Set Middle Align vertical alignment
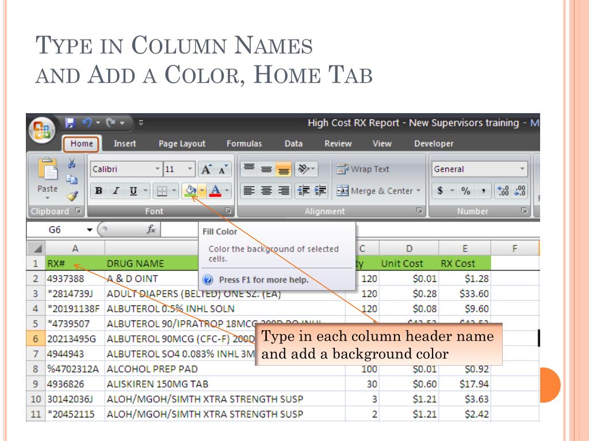Image resolution: width=589 pixels, height=441 pixels. pos(266,169)
